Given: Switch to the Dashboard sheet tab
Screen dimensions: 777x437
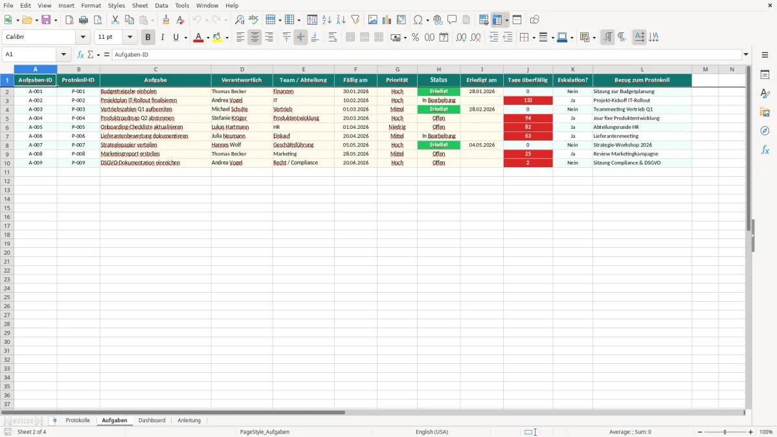Looking at the screenshot, I should [x=152, y=420].
